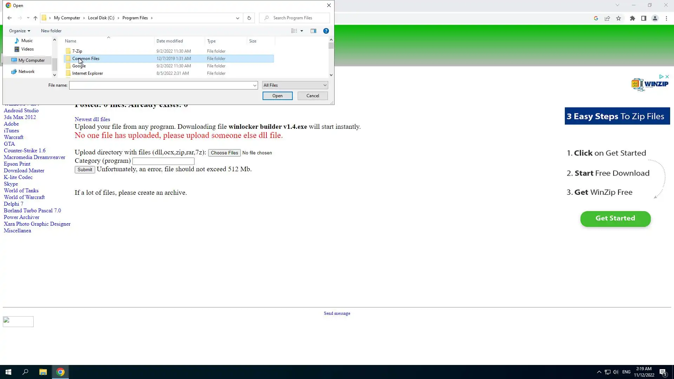
Task: Select the Internet Explorer folder
Action: [87, 73]
